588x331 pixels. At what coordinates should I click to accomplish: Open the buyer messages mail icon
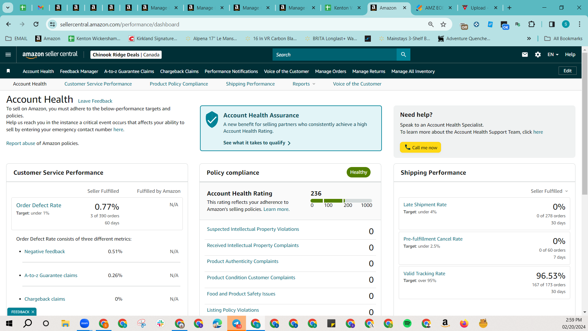tap(525, 55)
